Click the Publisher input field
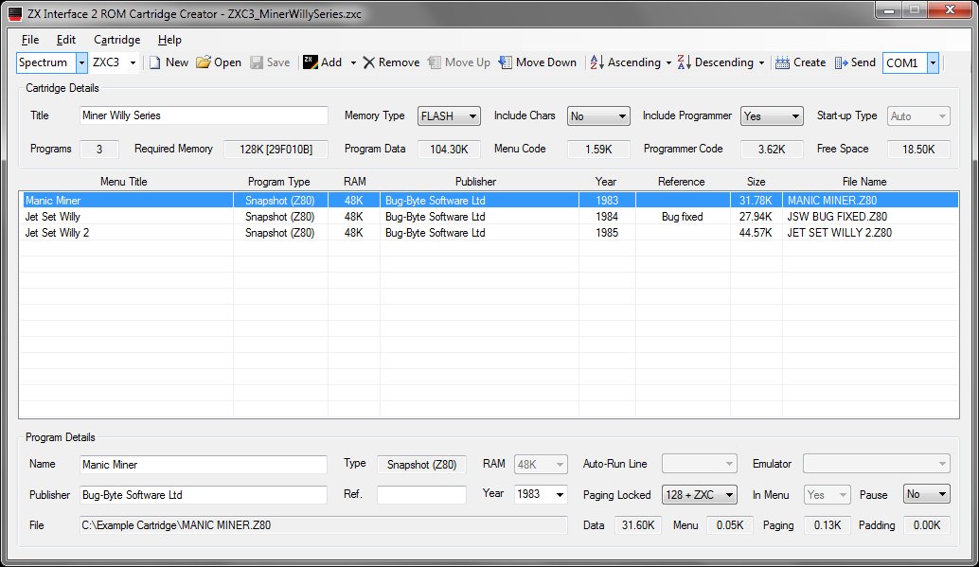The height and width of the screenshot is (567, 979). point(203,494)
